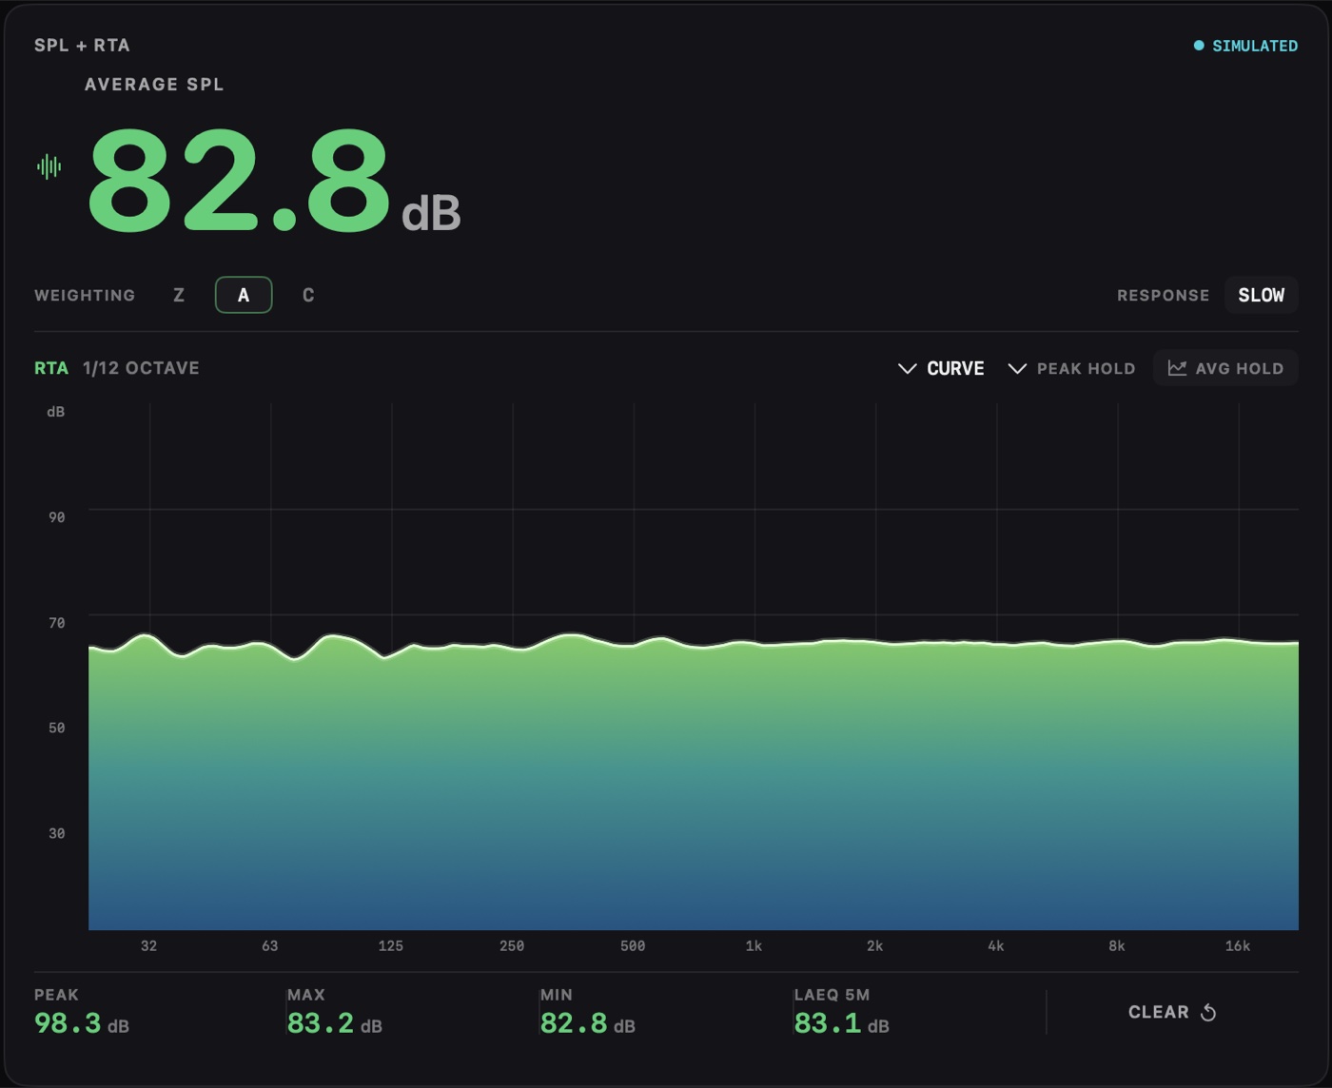Click the PEAK value 98.3 dB
1332x1088 pixels.
coord(82,1023)
